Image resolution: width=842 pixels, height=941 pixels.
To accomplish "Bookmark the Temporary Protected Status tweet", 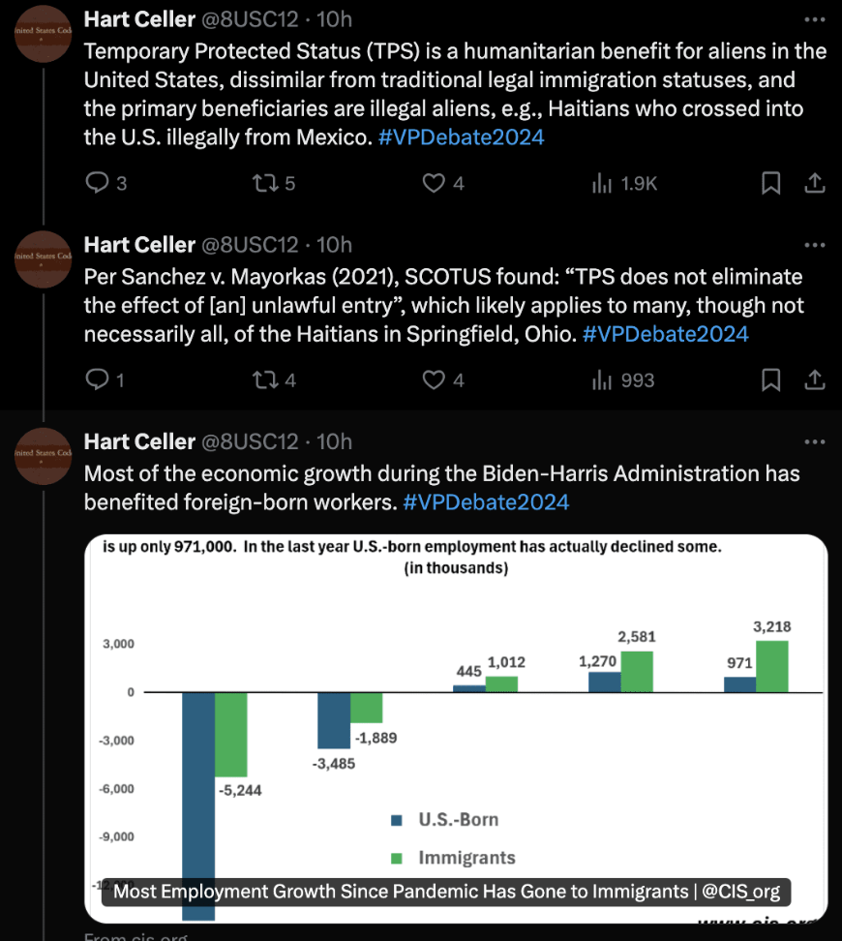I will tap(770, 182).
